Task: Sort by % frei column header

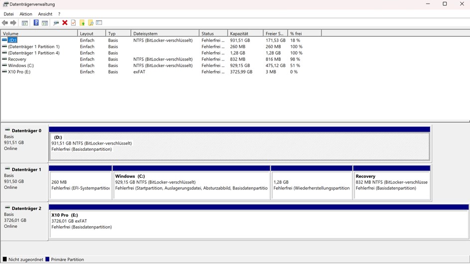Action: coord(305,33)
